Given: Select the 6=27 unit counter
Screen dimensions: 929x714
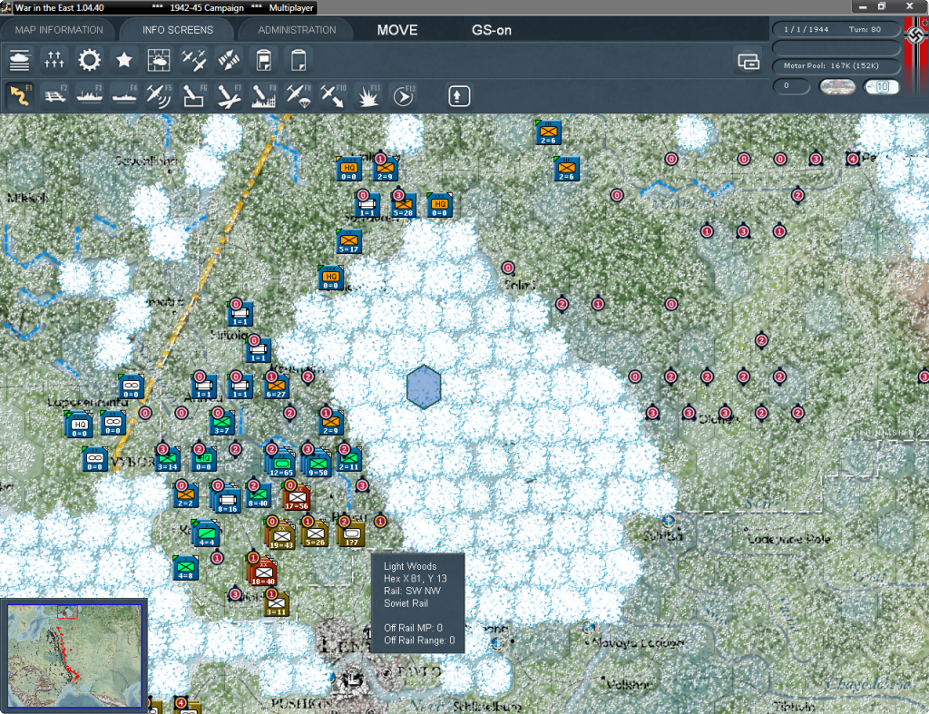Looking at the screenshot, I should pyautogui.click(x=276, y=386).
